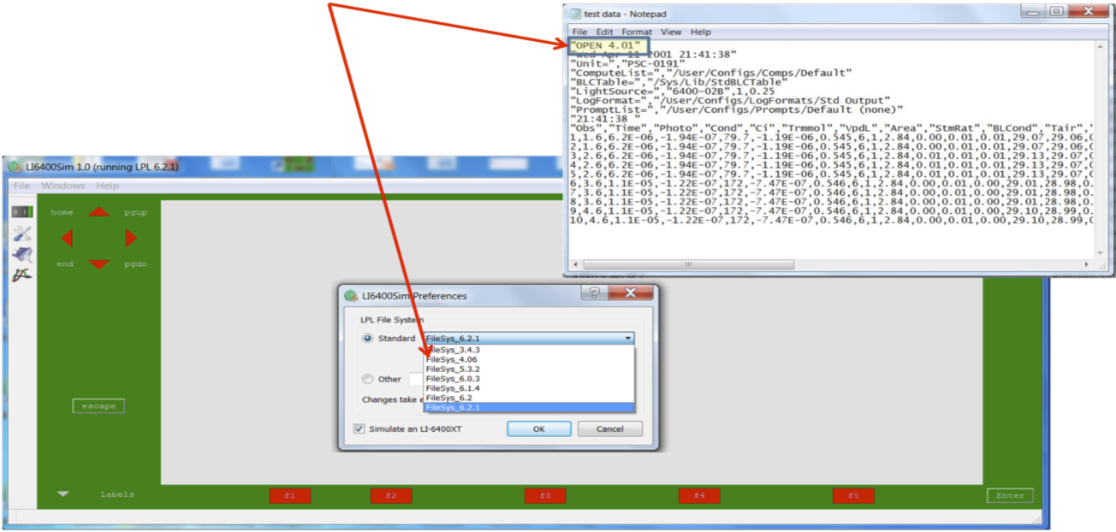Click the f5 function key
Image resolution: width=1116 pixels, height=532 pixels.
point(853,495)
